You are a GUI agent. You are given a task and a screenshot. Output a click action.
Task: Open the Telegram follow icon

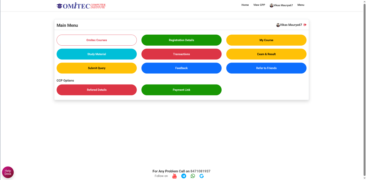point(184,176)
